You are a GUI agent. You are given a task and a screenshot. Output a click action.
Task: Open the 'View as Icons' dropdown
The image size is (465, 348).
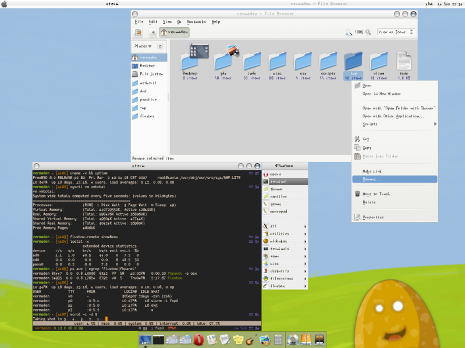click(396, 33)
